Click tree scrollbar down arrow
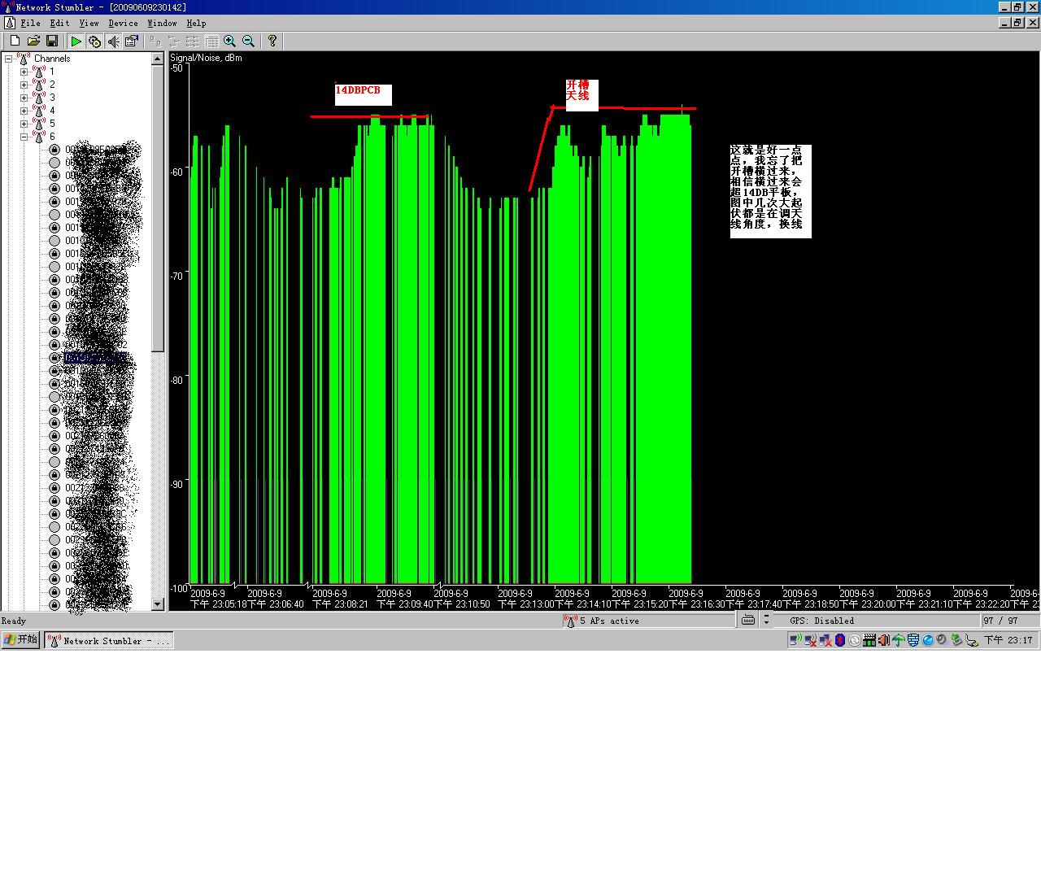 coord(158,604)
